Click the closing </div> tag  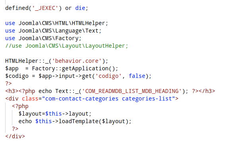click(x=15, y=136)
